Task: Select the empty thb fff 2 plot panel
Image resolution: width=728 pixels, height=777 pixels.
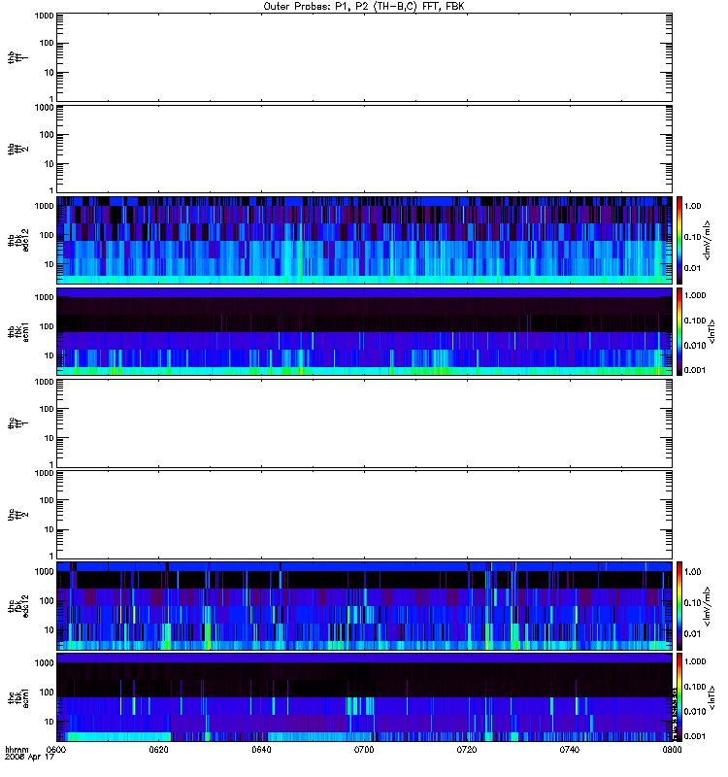Action: coord(364,149)
